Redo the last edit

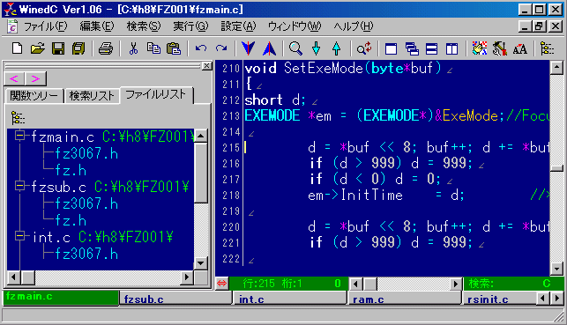click(x=221, y=48)
